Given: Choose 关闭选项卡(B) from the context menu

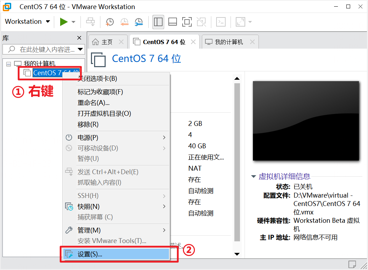Looking at the screenshot, I should pos(116,79).
